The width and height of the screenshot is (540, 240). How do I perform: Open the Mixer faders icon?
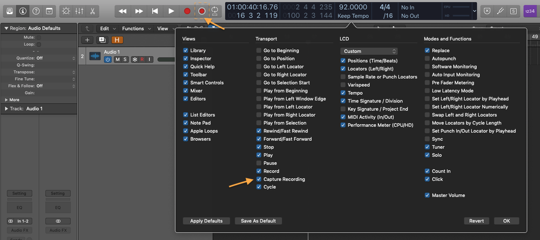(79, 11)
